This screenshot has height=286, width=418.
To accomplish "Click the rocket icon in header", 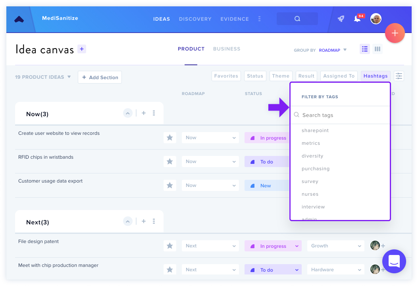I will [341, 19].
